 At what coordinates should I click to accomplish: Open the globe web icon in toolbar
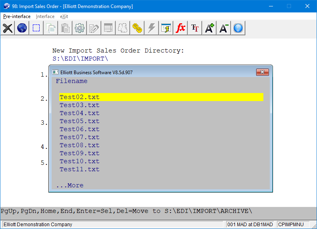click(x=22, y=28)
